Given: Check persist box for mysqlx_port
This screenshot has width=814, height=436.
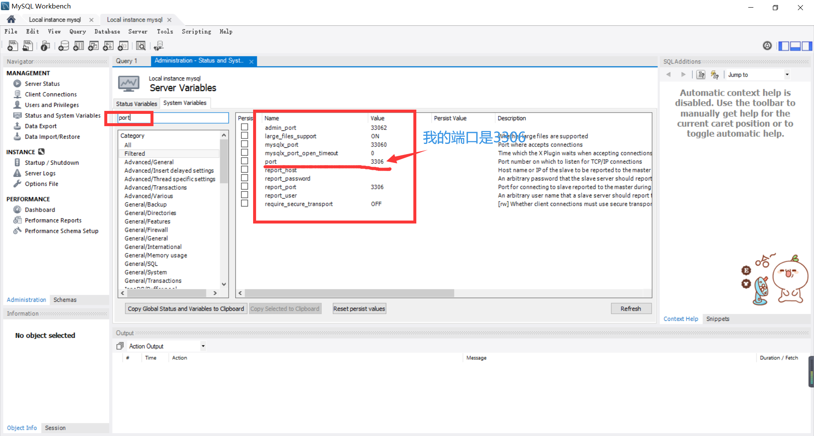Looking at the screenshot, I should (245, 144).
